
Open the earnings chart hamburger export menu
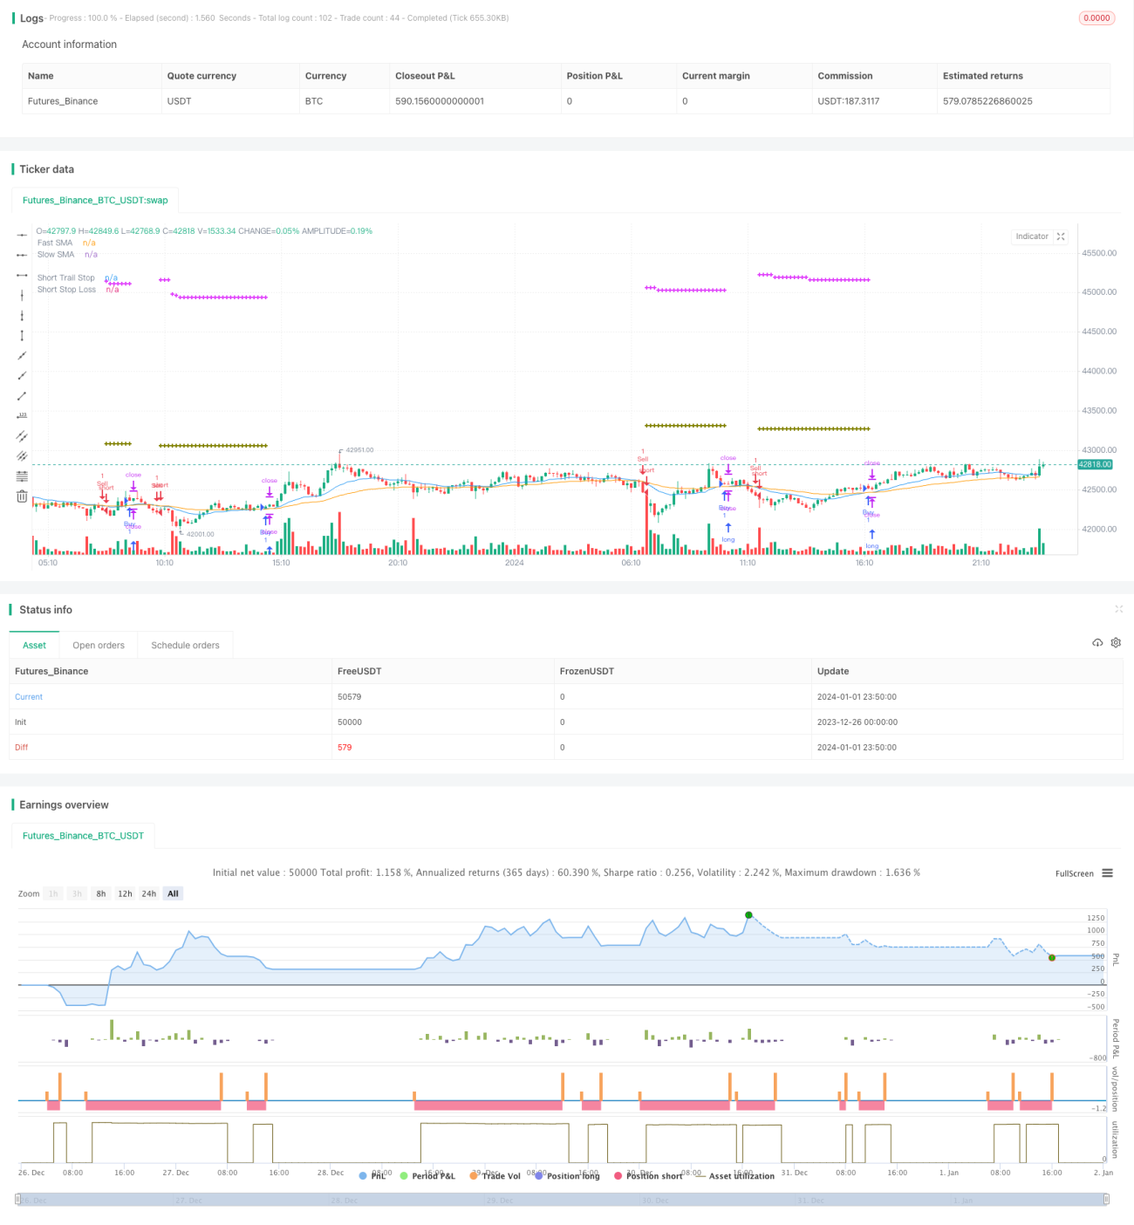1107,873
